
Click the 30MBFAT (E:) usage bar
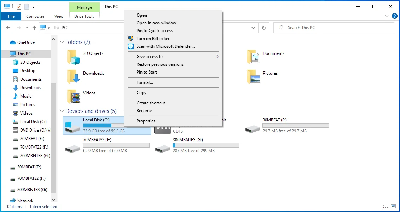(296, 125)
